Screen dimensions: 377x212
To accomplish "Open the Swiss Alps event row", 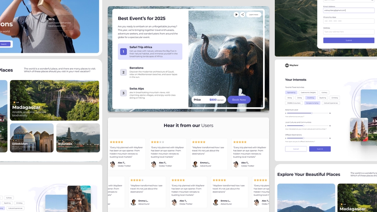I will click(150, 93).
